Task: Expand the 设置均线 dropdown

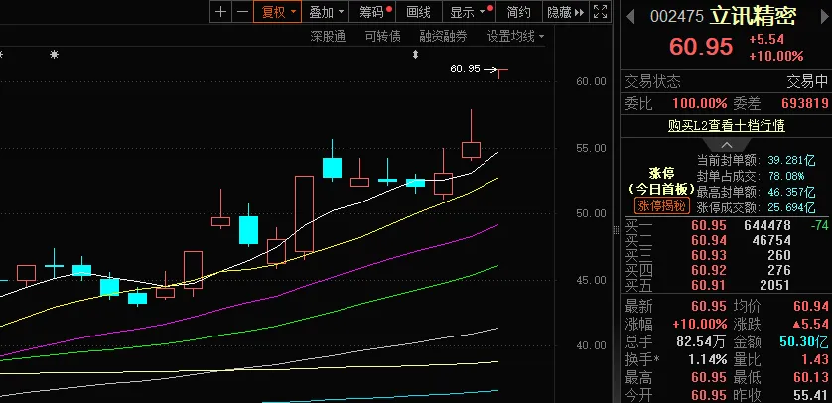Action: [515, 36]
